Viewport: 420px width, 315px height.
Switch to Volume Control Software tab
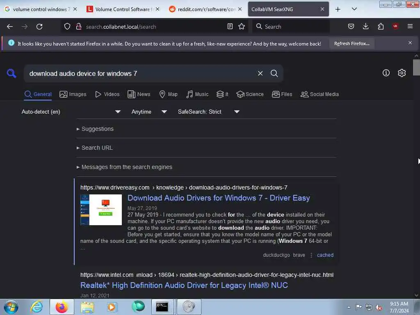point(122,9)
